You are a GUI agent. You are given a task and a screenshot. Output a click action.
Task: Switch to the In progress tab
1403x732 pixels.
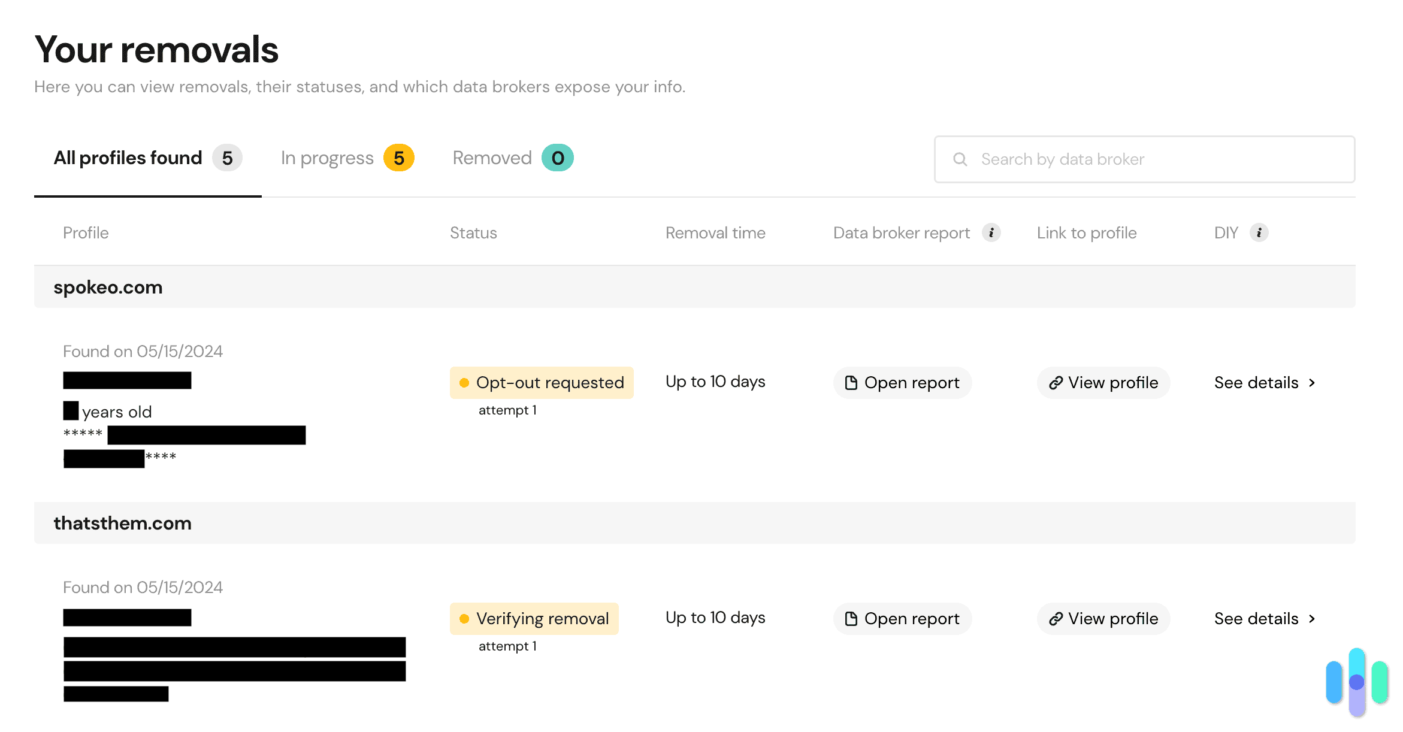[x=327, y=158]
